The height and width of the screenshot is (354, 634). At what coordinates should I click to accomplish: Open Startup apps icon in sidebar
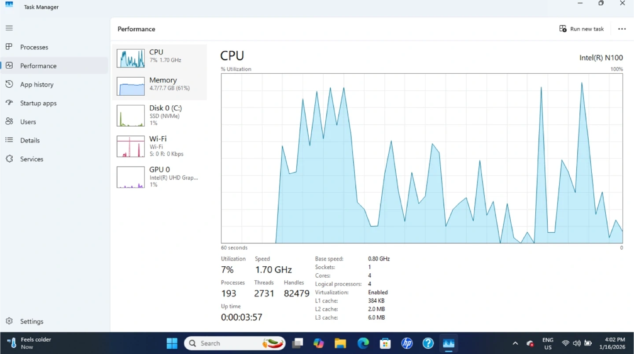tap(9, 103)
